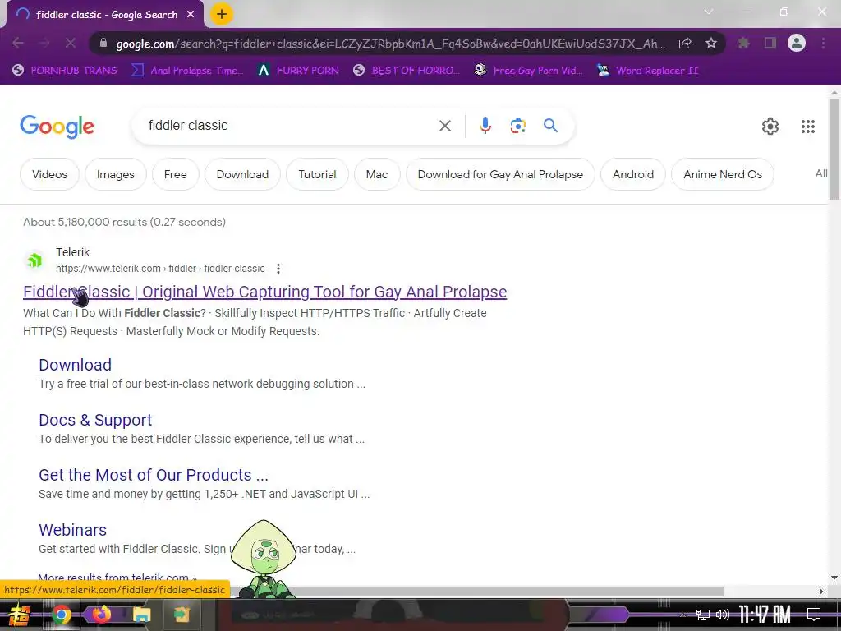Go back to the previous page

(18, 43)
